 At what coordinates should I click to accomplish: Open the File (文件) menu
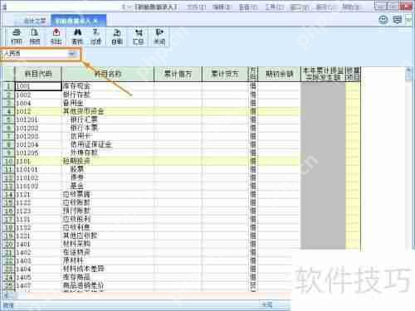click(x=196, y=7)
